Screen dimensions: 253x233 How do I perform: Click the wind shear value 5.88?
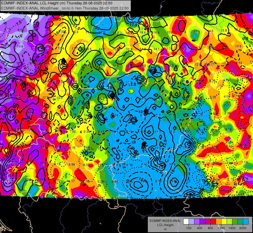tap(115, 181)
